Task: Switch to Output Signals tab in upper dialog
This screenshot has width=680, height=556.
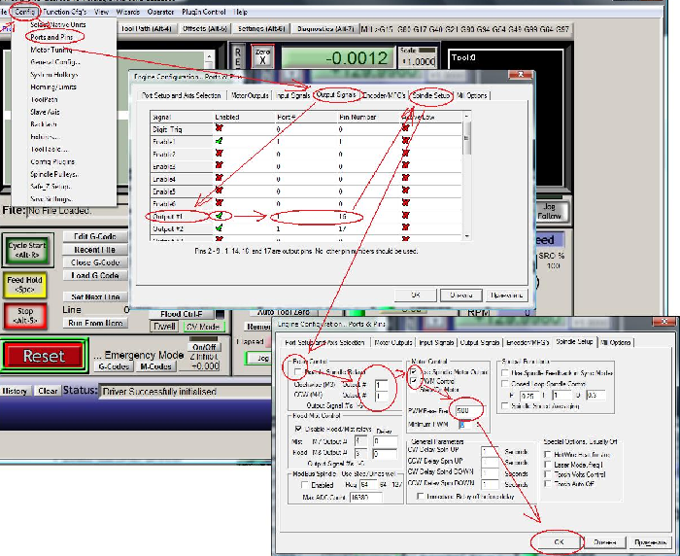Action: pyautogui.click(x=336, y=94)
